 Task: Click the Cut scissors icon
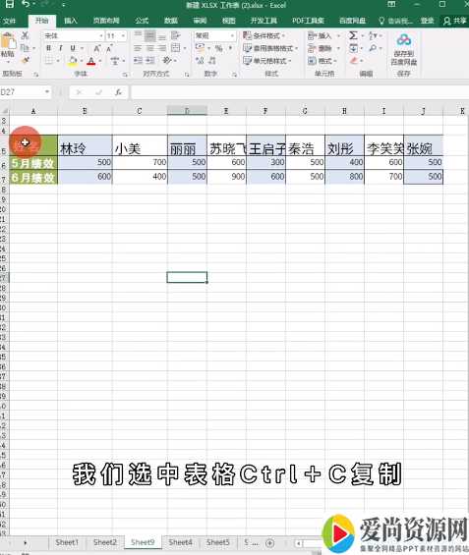coord(25,35)
